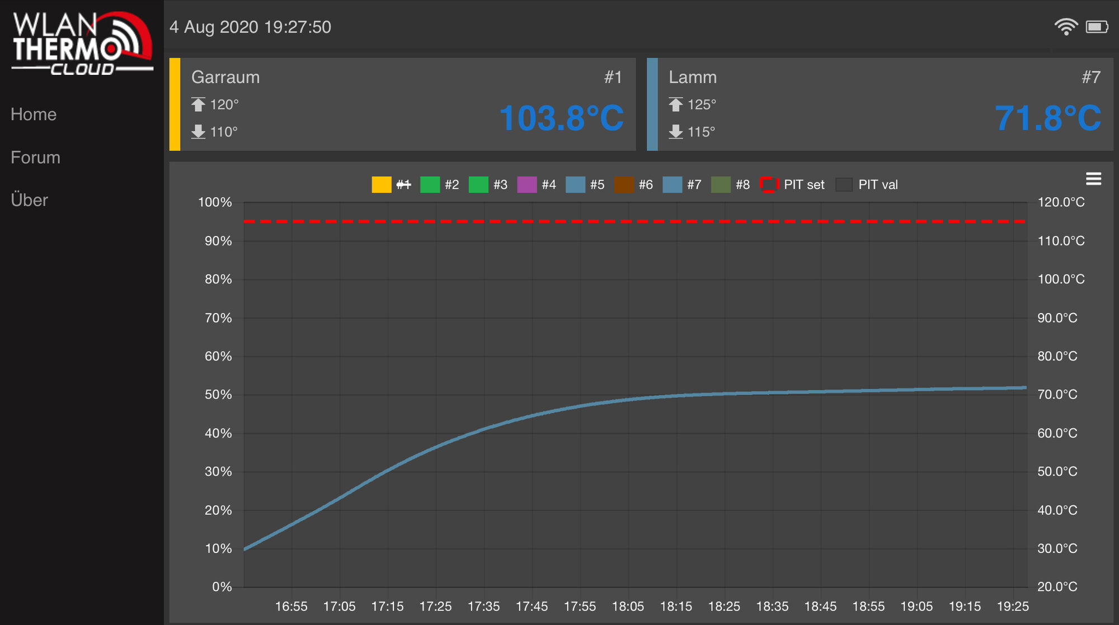Click the red dashed PIT set line
1119x625 pixels.
(x=635, y=221)
